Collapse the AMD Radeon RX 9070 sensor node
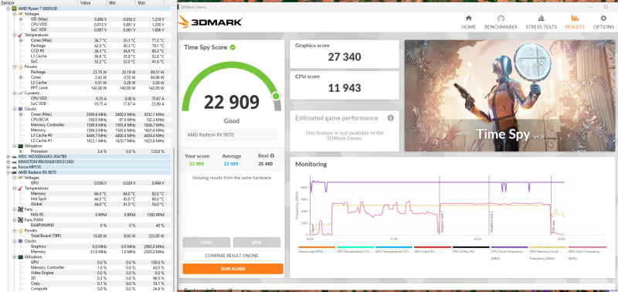The width and height of the screenshot is (618, 292). coord(8,172)
